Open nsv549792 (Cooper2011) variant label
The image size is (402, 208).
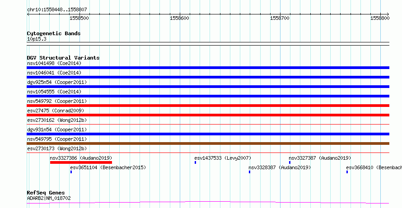pos(57,101)
